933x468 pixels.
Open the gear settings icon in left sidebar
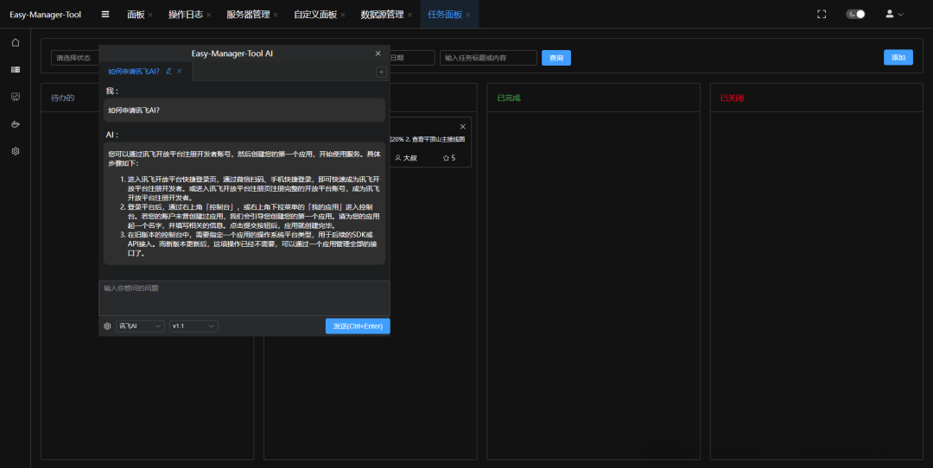tap(16, 151)
